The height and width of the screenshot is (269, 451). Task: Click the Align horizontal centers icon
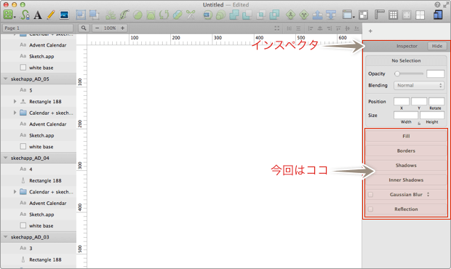(320, 28)
